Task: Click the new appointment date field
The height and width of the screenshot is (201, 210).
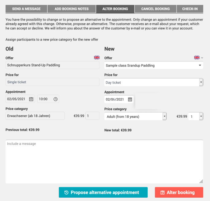Action: (x=119, y=99)
